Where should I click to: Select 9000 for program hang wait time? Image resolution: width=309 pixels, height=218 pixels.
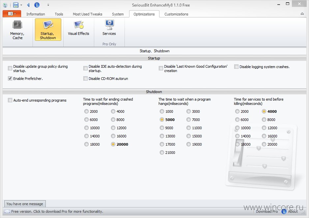coord(162,128)
